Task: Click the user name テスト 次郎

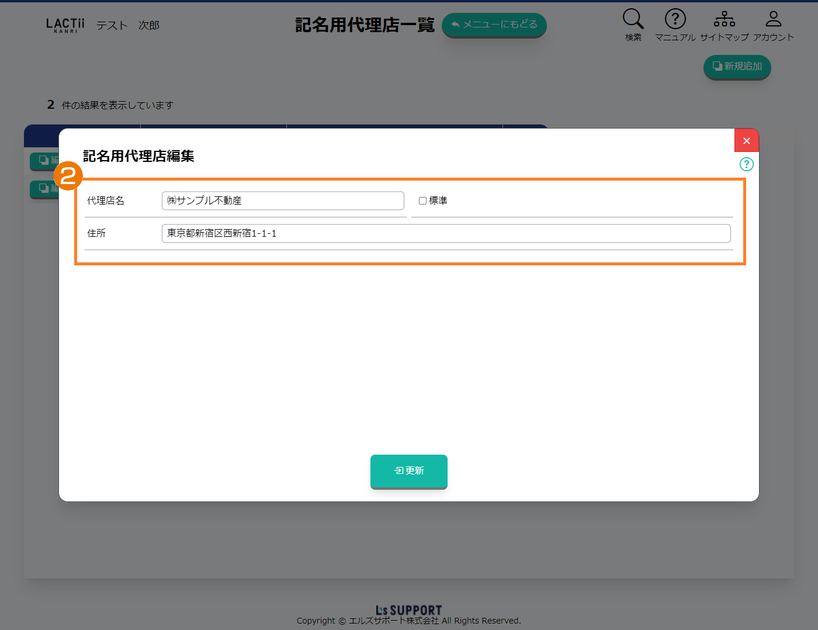Action: pos(128,26)
